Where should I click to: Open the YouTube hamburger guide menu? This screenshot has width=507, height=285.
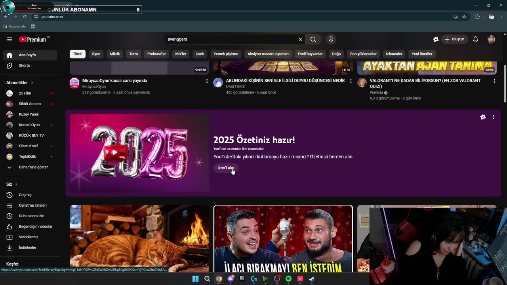[x=10, y=39]
